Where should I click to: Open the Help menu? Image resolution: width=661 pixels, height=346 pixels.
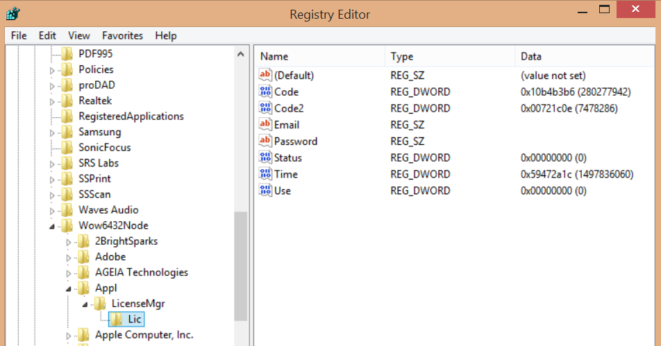click(166, 36)
